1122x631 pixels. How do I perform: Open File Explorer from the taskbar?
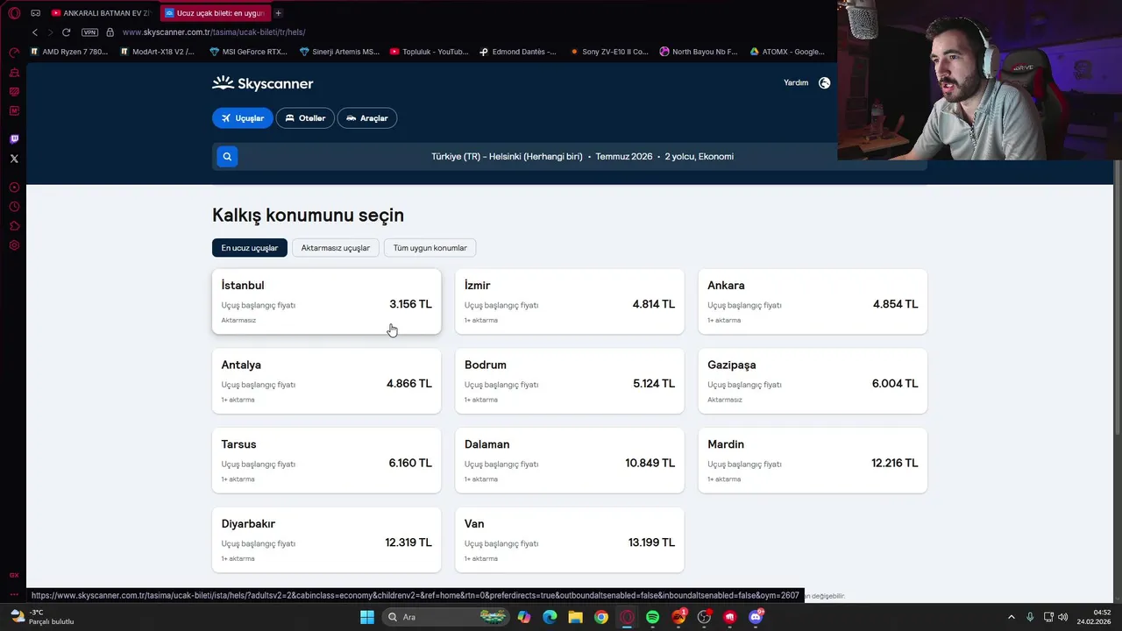(x=575, y=617)
